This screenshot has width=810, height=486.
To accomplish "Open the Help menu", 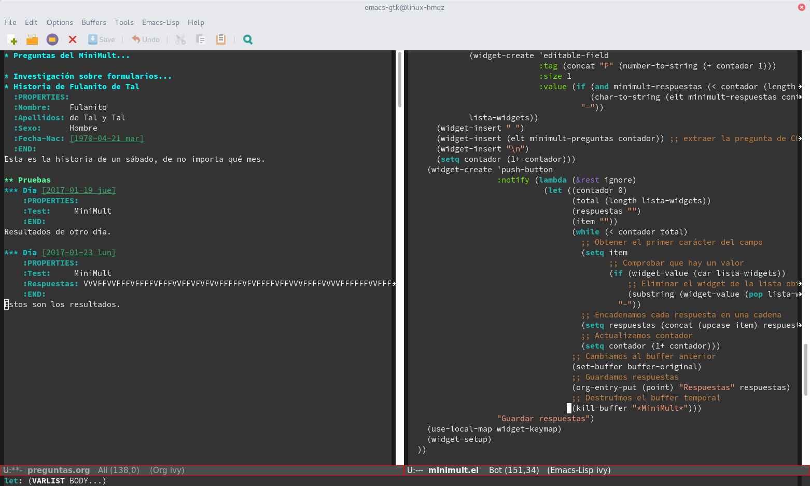I will pos(196,22).
